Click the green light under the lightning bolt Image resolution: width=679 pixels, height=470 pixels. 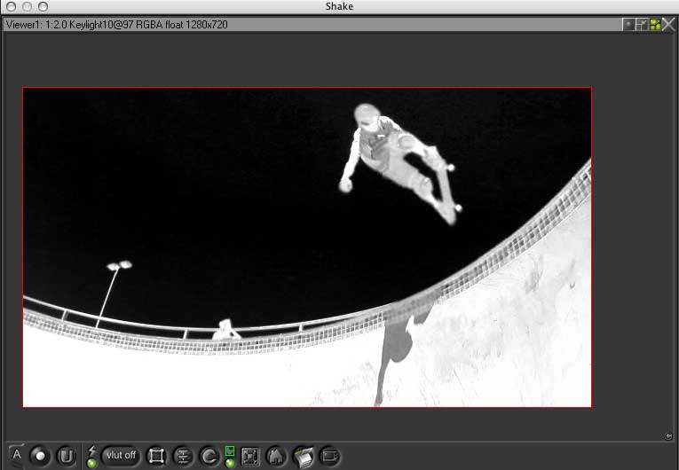point(91,463)
